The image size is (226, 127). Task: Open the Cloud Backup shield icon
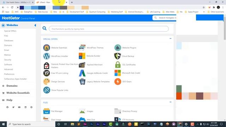tap(118, 56)
